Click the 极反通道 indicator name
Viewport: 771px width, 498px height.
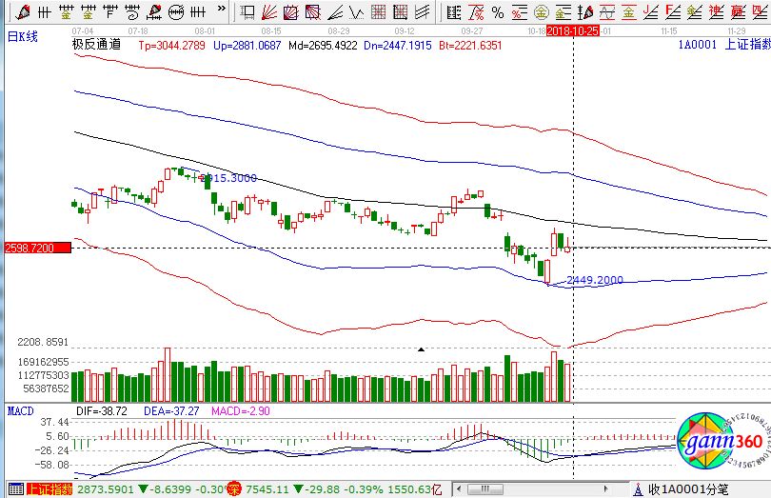tap(96, 45)
